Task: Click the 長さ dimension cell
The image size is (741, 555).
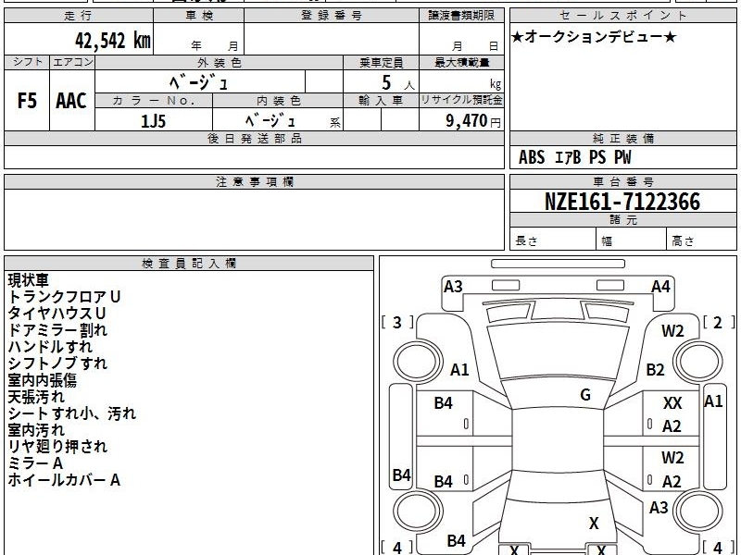Action: (x=553, y=239)
